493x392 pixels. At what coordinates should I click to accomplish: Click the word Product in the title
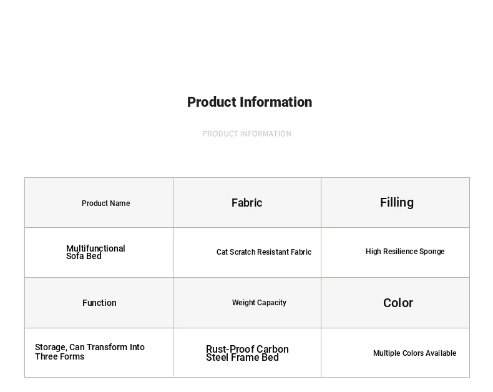click(212, 102)
